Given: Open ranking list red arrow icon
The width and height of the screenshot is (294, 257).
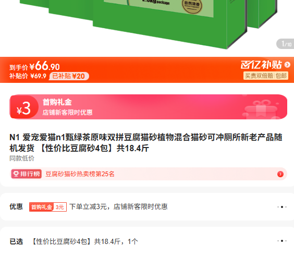Looking at the screenshot, I should [280, 174].
